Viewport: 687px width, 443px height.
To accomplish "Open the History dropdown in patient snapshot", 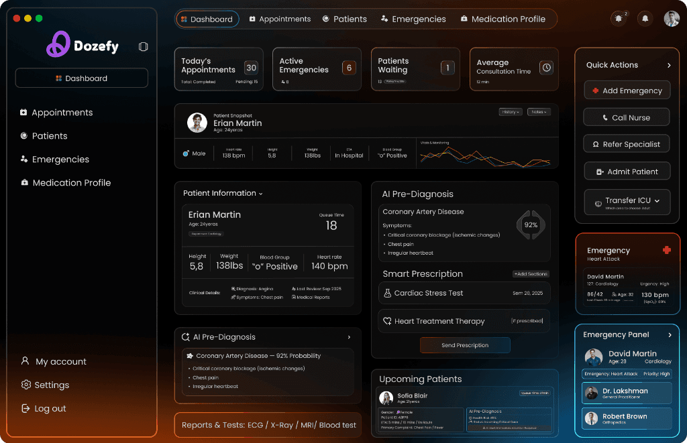I will [x=510, y=111].
